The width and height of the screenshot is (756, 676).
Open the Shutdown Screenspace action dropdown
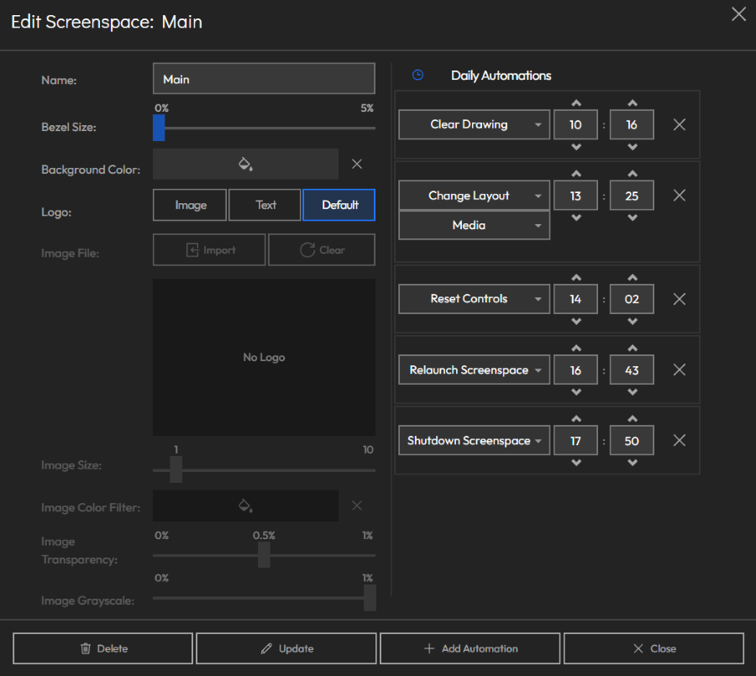pyautogui.click(x=474, y=440)
